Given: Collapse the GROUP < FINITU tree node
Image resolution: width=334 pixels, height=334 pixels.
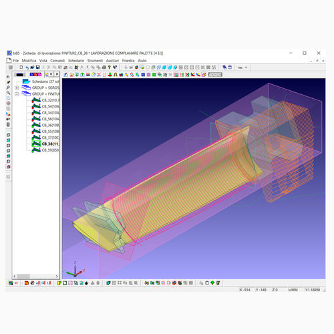Looking at the screenshot, I should coord(17,94).
